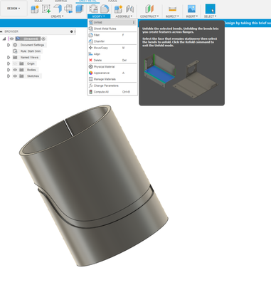Click the Unfold icon in Modify toolbar
Viewport: 271px width, 285px height.
(93, 9)
